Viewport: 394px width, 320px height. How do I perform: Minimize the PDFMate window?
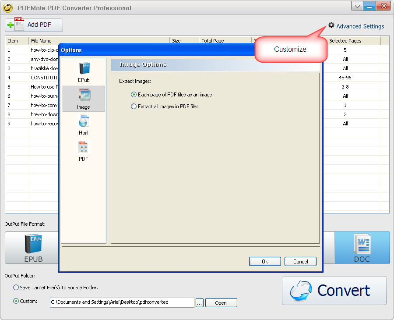[x=369, y=6]
